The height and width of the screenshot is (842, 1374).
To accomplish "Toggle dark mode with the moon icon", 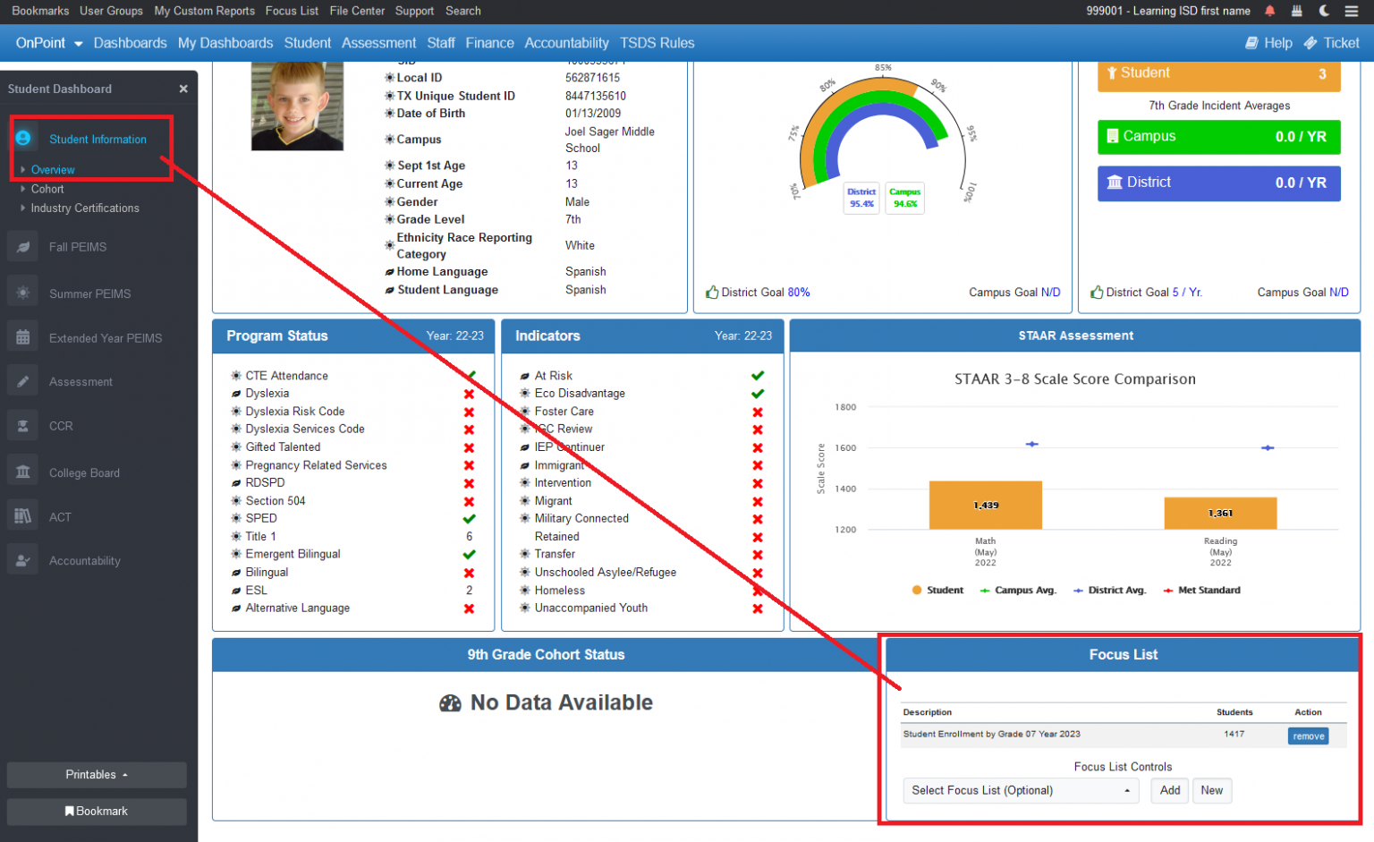I will pos(1323,11).
